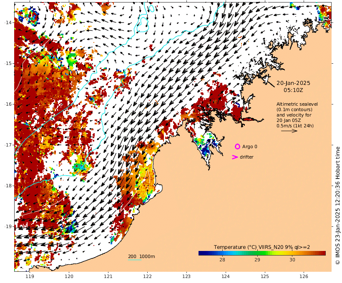Click the text (0.1m contours)
This screenshot has height=283, width=342.
[x=294, y=110]
